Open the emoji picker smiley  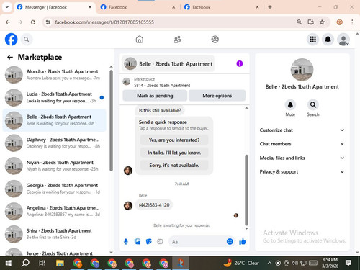point(230,242)
